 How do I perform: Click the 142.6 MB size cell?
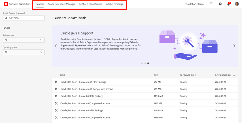point(158,110)
